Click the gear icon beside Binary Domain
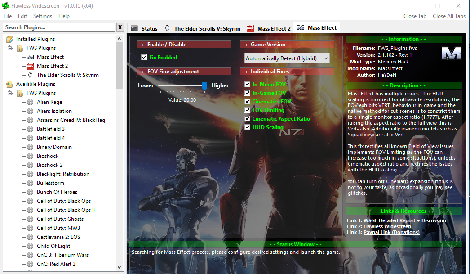This screenshot has height=274, width=470. (30, 147)
